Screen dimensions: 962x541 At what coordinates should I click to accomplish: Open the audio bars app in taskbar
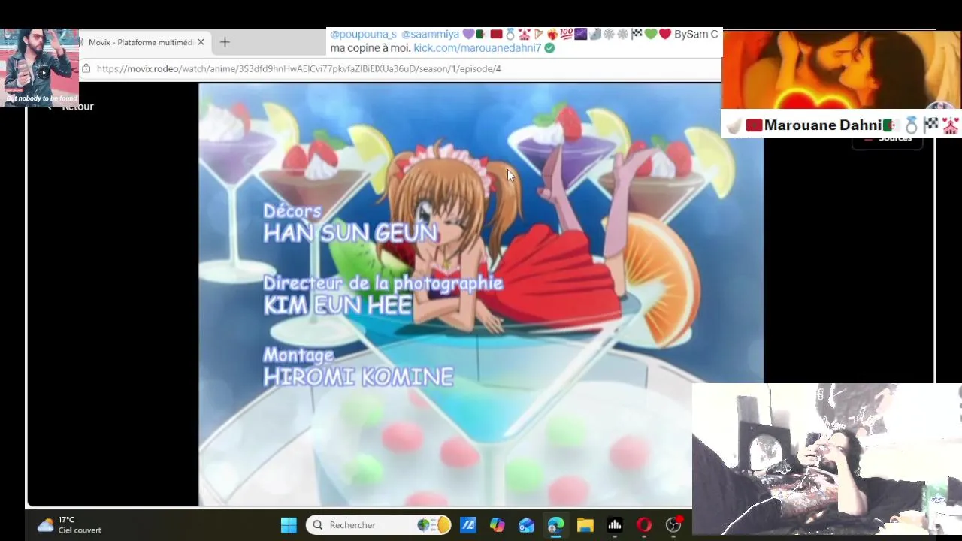(614, 525)
